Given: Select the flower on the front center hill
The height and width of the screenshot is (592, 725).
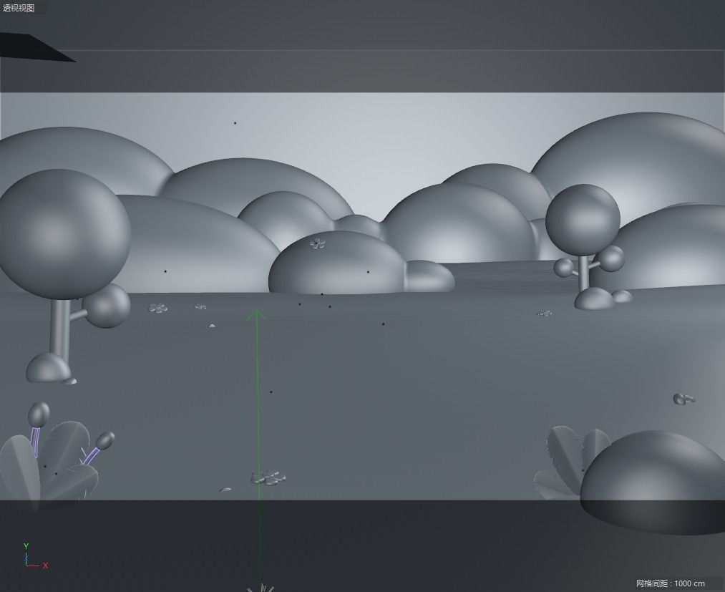Looking at the screenshot, I should pyautogui.click(x=317, y=243).
